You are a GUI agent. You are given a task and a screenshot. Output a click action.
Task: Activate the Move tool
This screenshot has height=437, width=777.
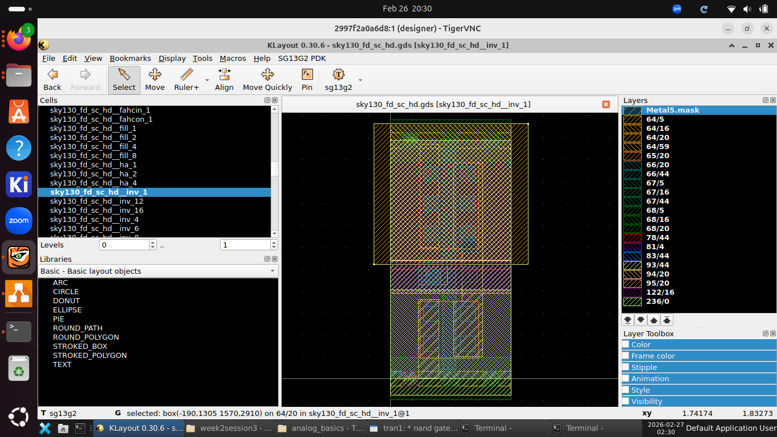coord(155,80)
